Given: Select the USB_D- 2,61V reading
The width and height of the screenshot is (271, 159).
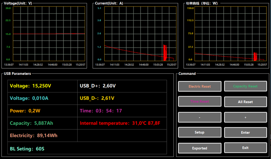Looking at the screenshot, I should [97, 98].
